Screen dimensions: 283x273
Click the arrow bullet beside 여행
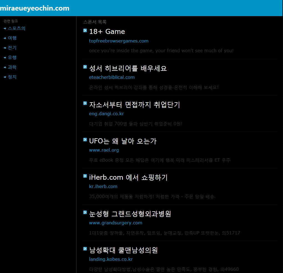click(5, 38)
